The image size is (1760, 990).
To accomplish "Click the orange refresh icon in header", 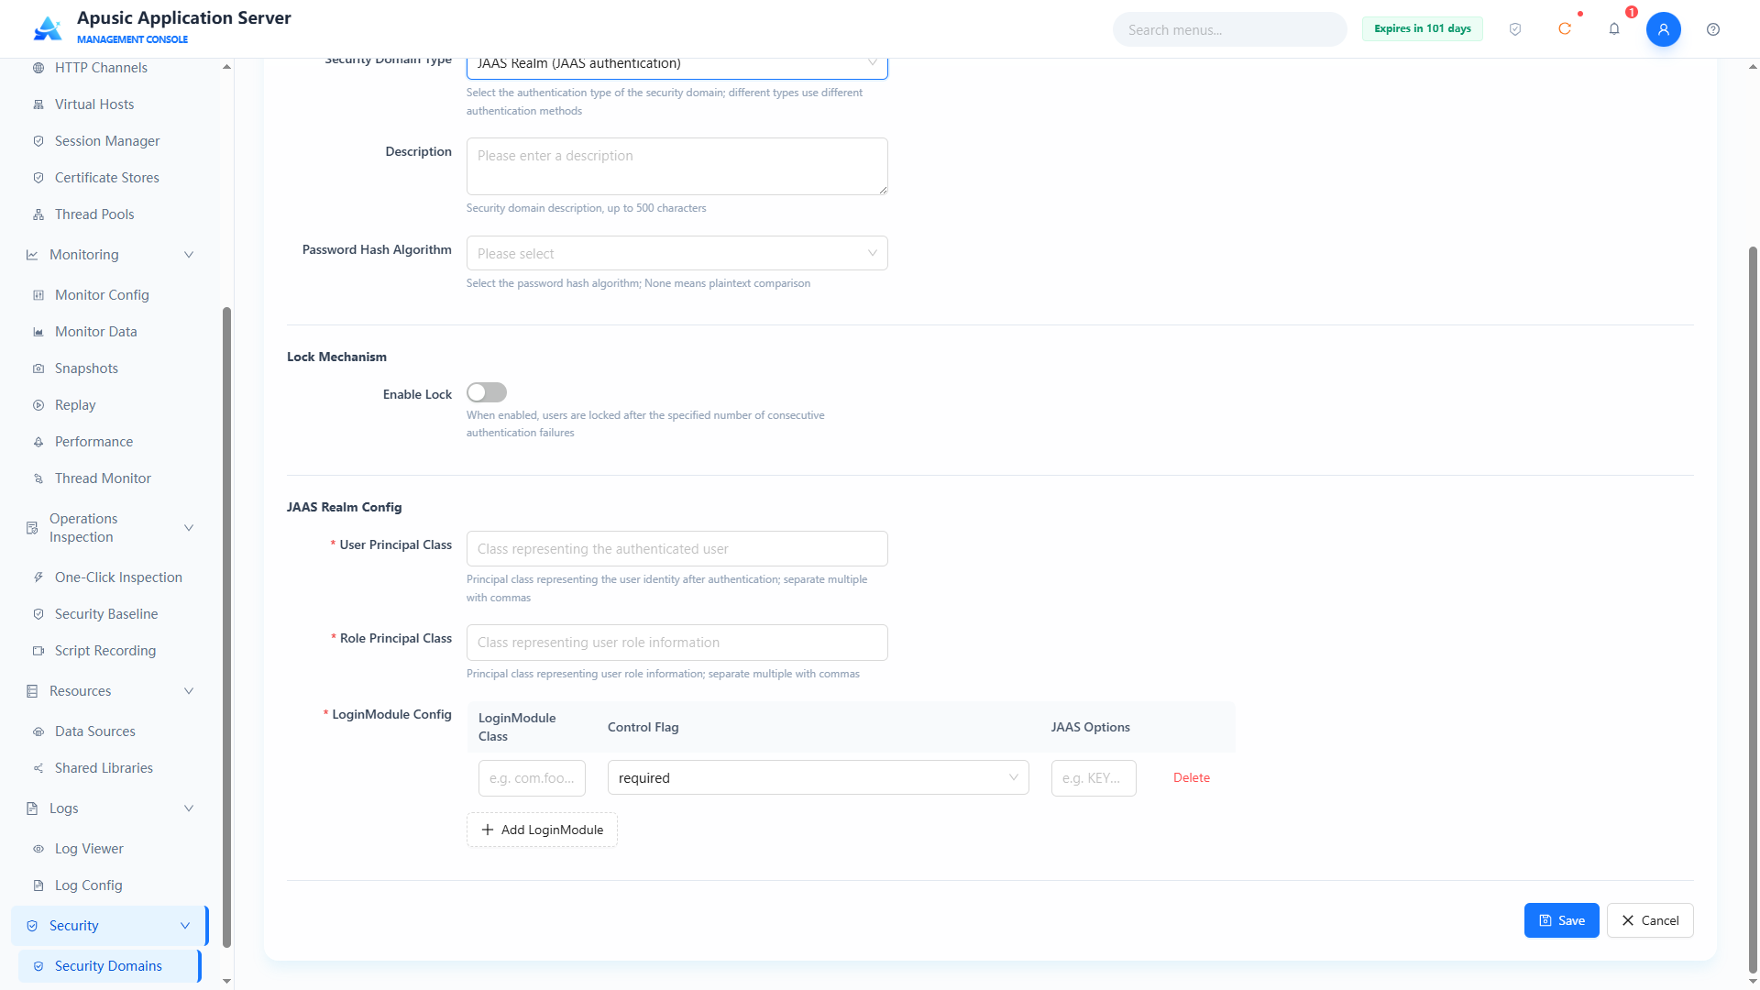I will point(1565,29).
